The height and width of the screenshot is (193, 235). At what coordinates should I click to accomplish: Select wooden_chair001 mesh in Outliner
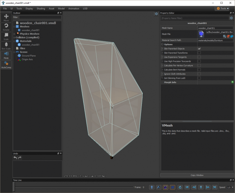click(x=31, y=30)
